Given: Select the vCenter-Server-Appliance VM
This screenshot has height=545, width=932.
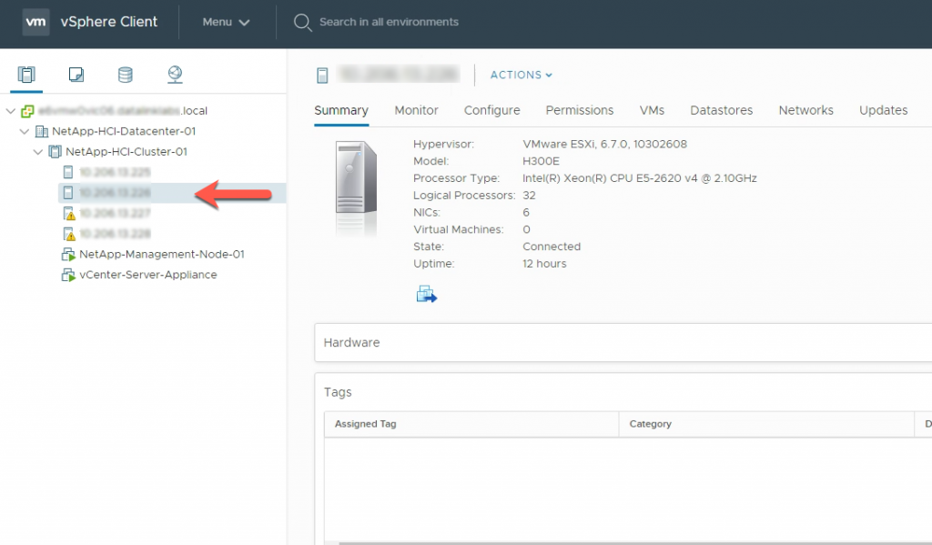Looking at the screenshot, I should 148,275.
